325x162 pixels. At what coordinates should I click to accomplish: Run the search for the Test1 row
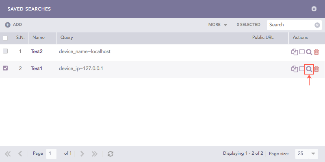click(309, 69)
